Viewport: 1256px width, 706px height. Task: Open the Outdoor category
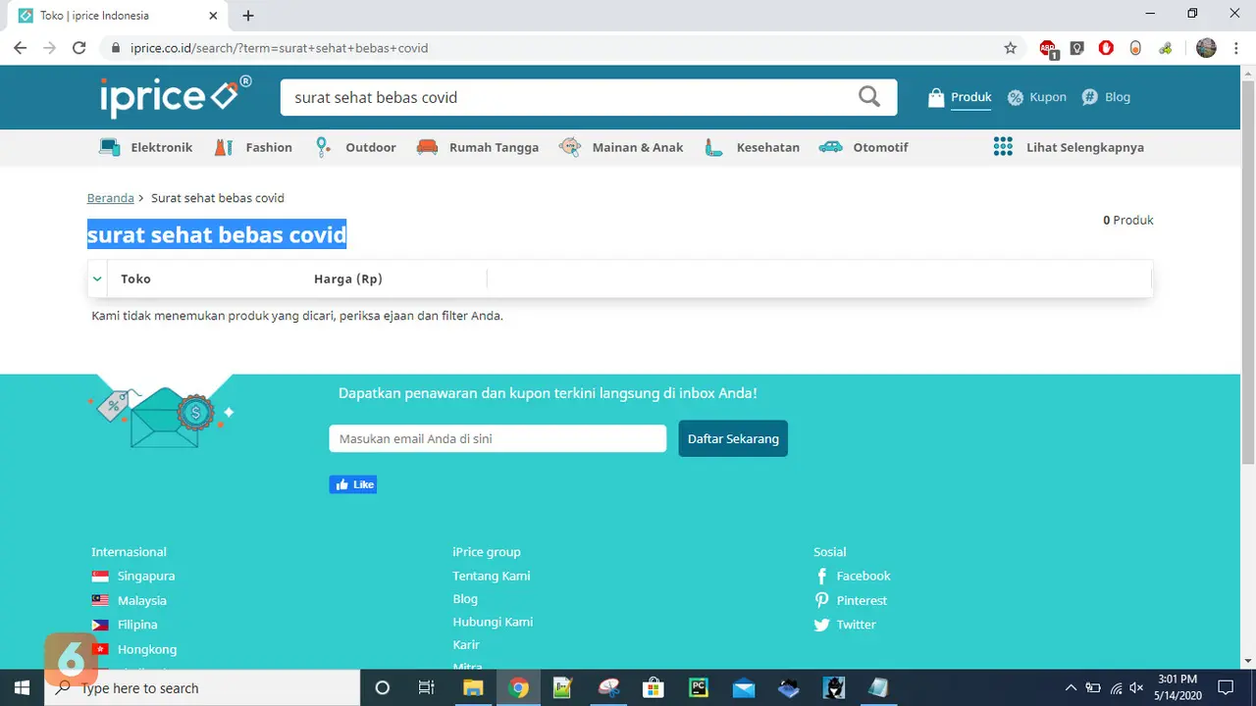(x=354, y=147)
